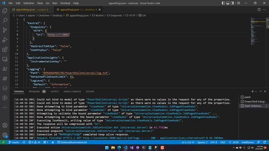Show additional views ellipsis in activity bar
Screen dimensions: 269x151
coord(5,107)
